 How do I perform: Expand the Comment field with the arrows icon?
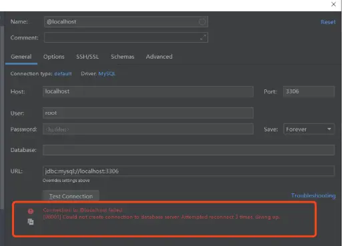pos(203,37)
